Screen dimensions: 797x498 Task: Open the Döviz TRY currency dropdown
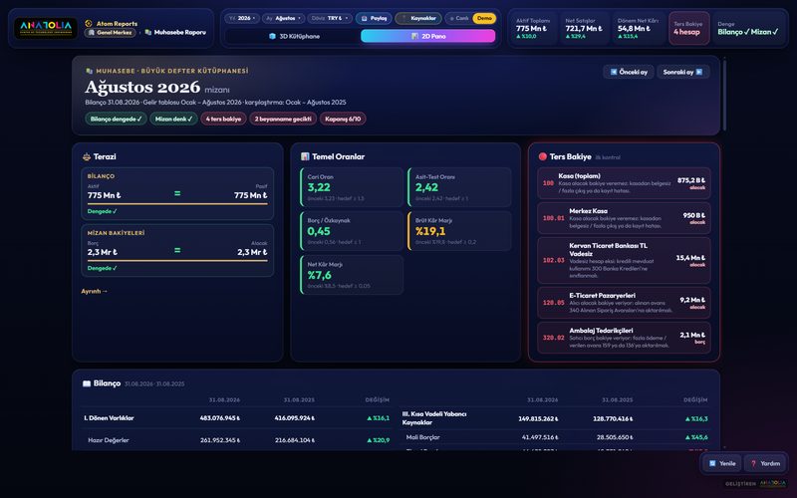pos(330,18)
